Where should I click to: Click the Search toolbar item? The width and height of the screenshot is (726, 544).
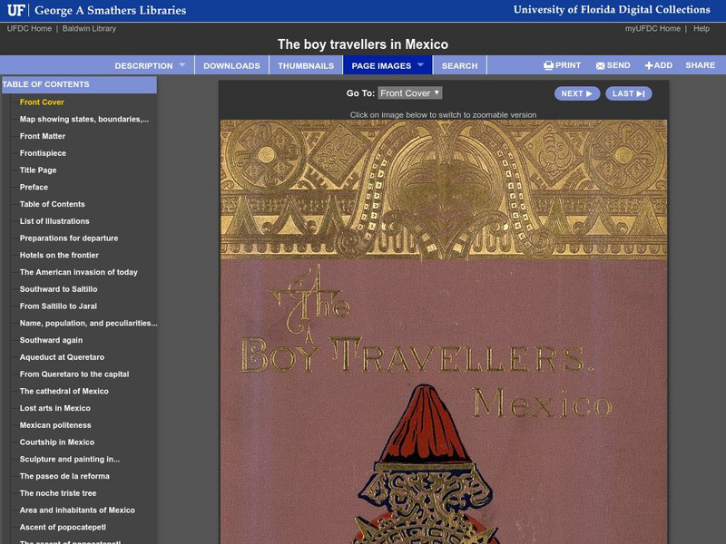click(460, 65)
